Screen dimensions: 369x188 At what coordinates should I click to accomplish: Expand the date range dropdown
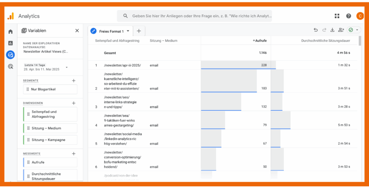[x=67, y=67]
